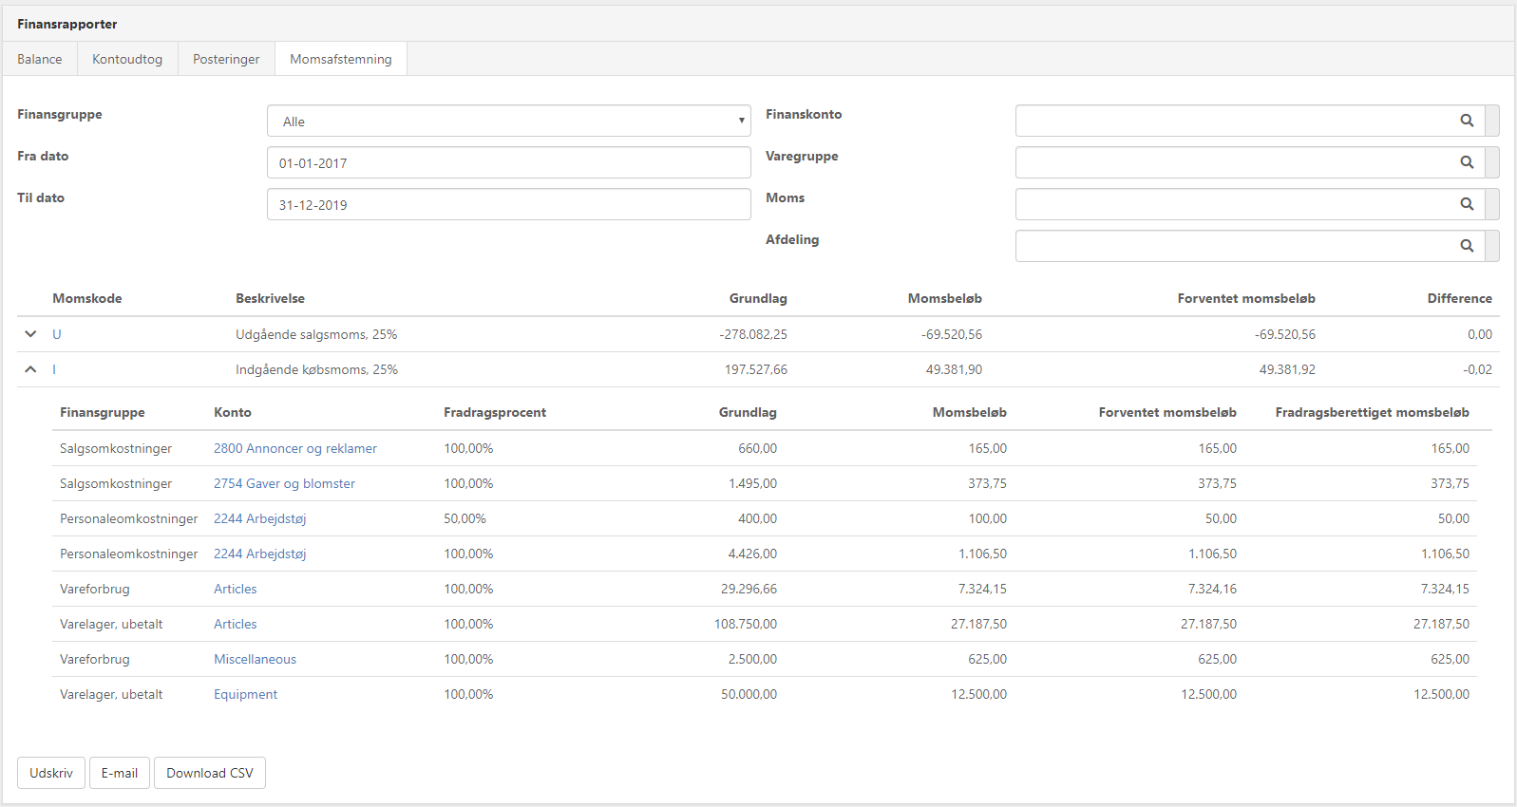
Task: Click Download CSV button
Action: 210,773
